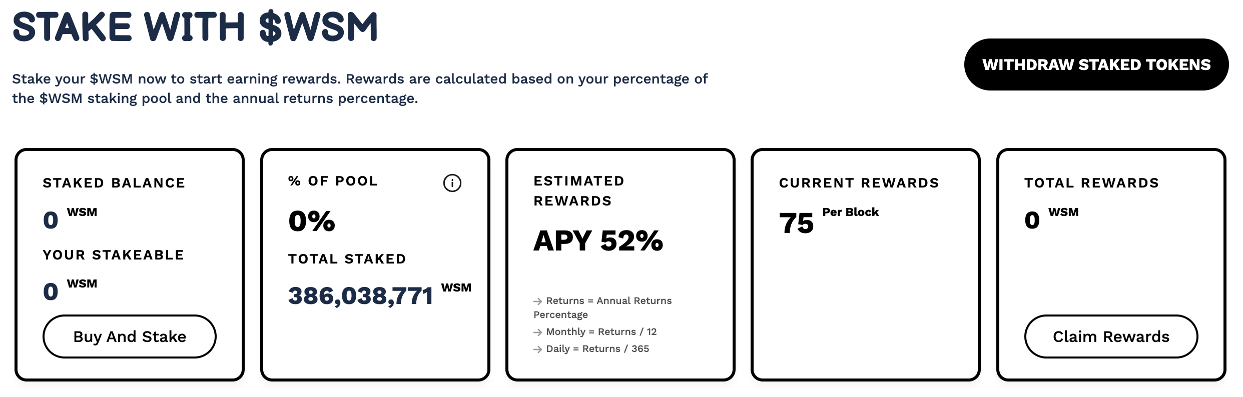
Task: Click the Monthly = Returns / 12 text
Action: [601, 332]
